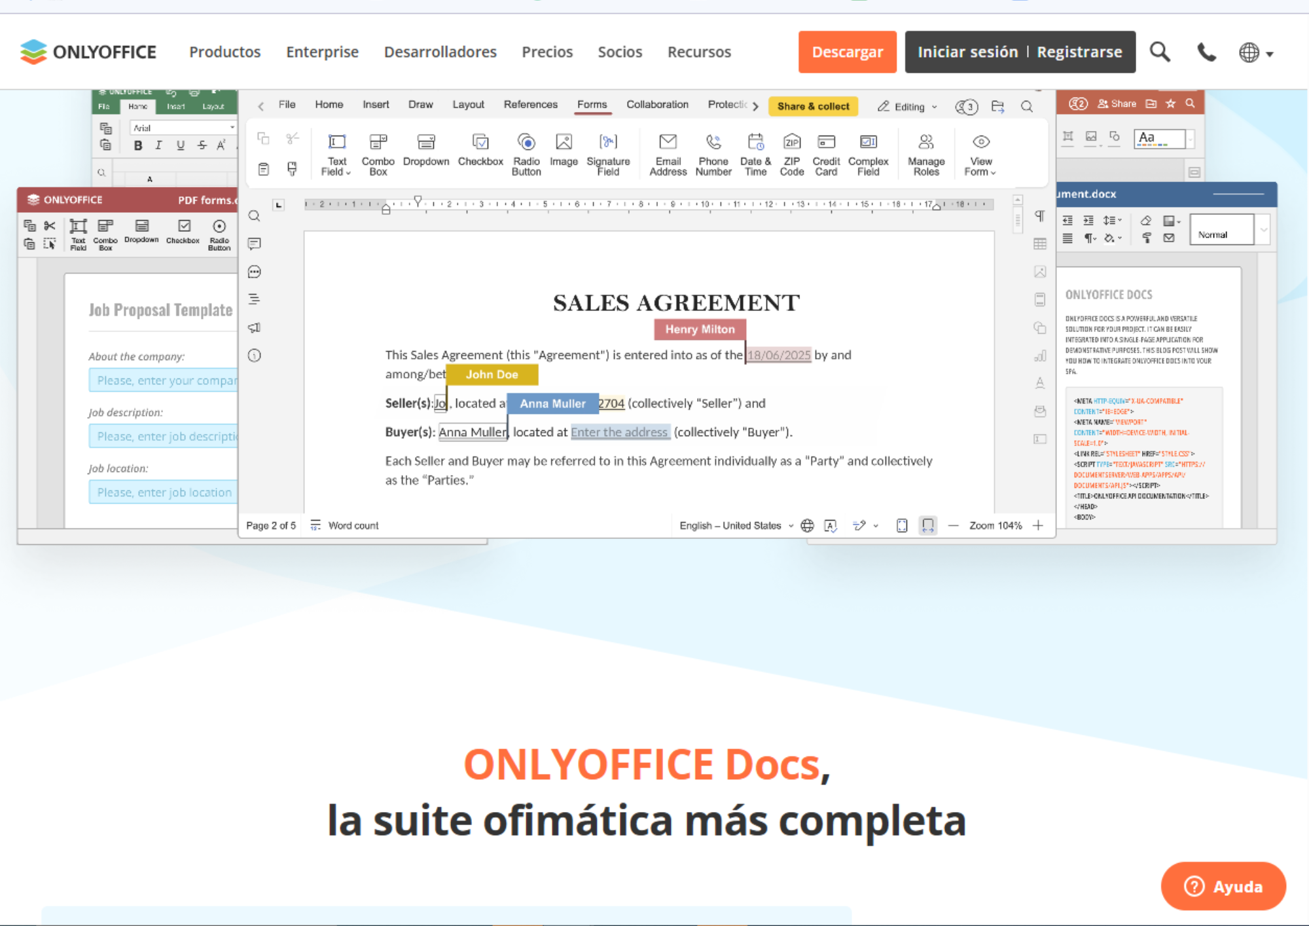Insert a Combo Box form field

point(378,155)
